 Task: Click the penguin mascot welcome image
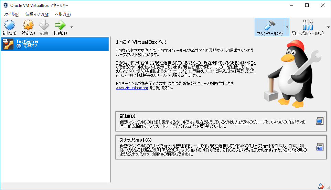(x=293, y=74)
